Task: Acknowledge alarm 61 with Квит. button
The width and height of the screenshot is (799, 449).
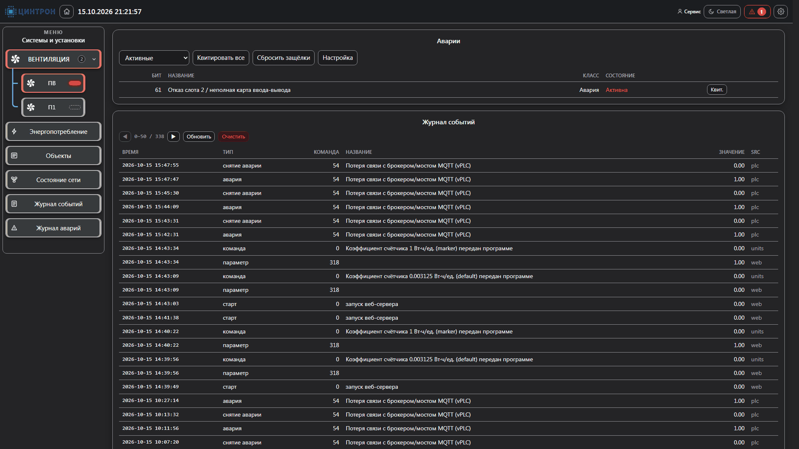Action: (717, 90)
